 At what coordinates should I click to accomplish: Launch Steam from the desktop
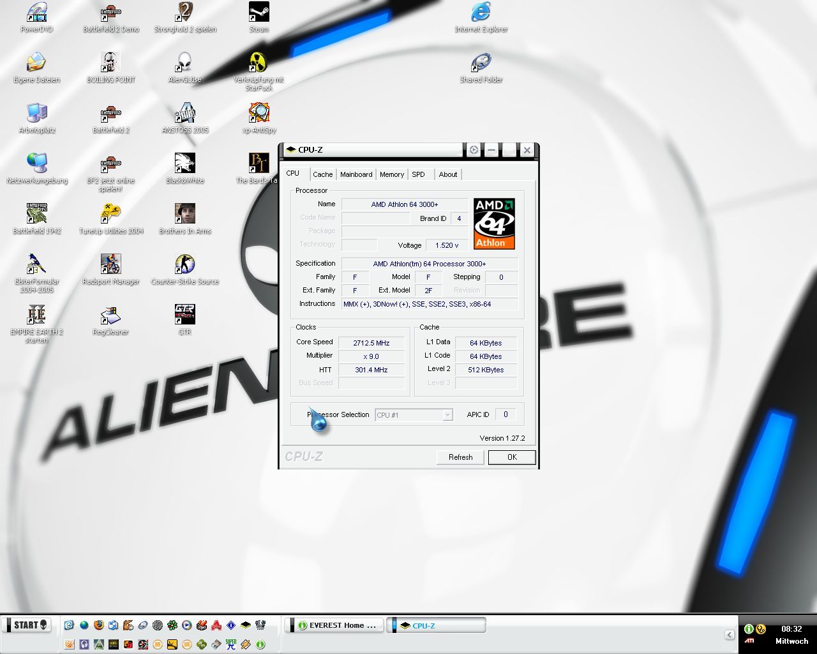tap(259, 13)
